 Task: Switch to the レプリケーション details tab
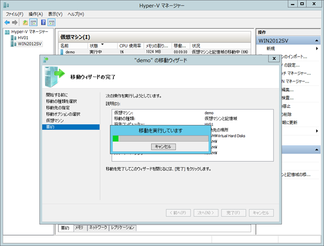pyautogui.click(x=123, y=227)
